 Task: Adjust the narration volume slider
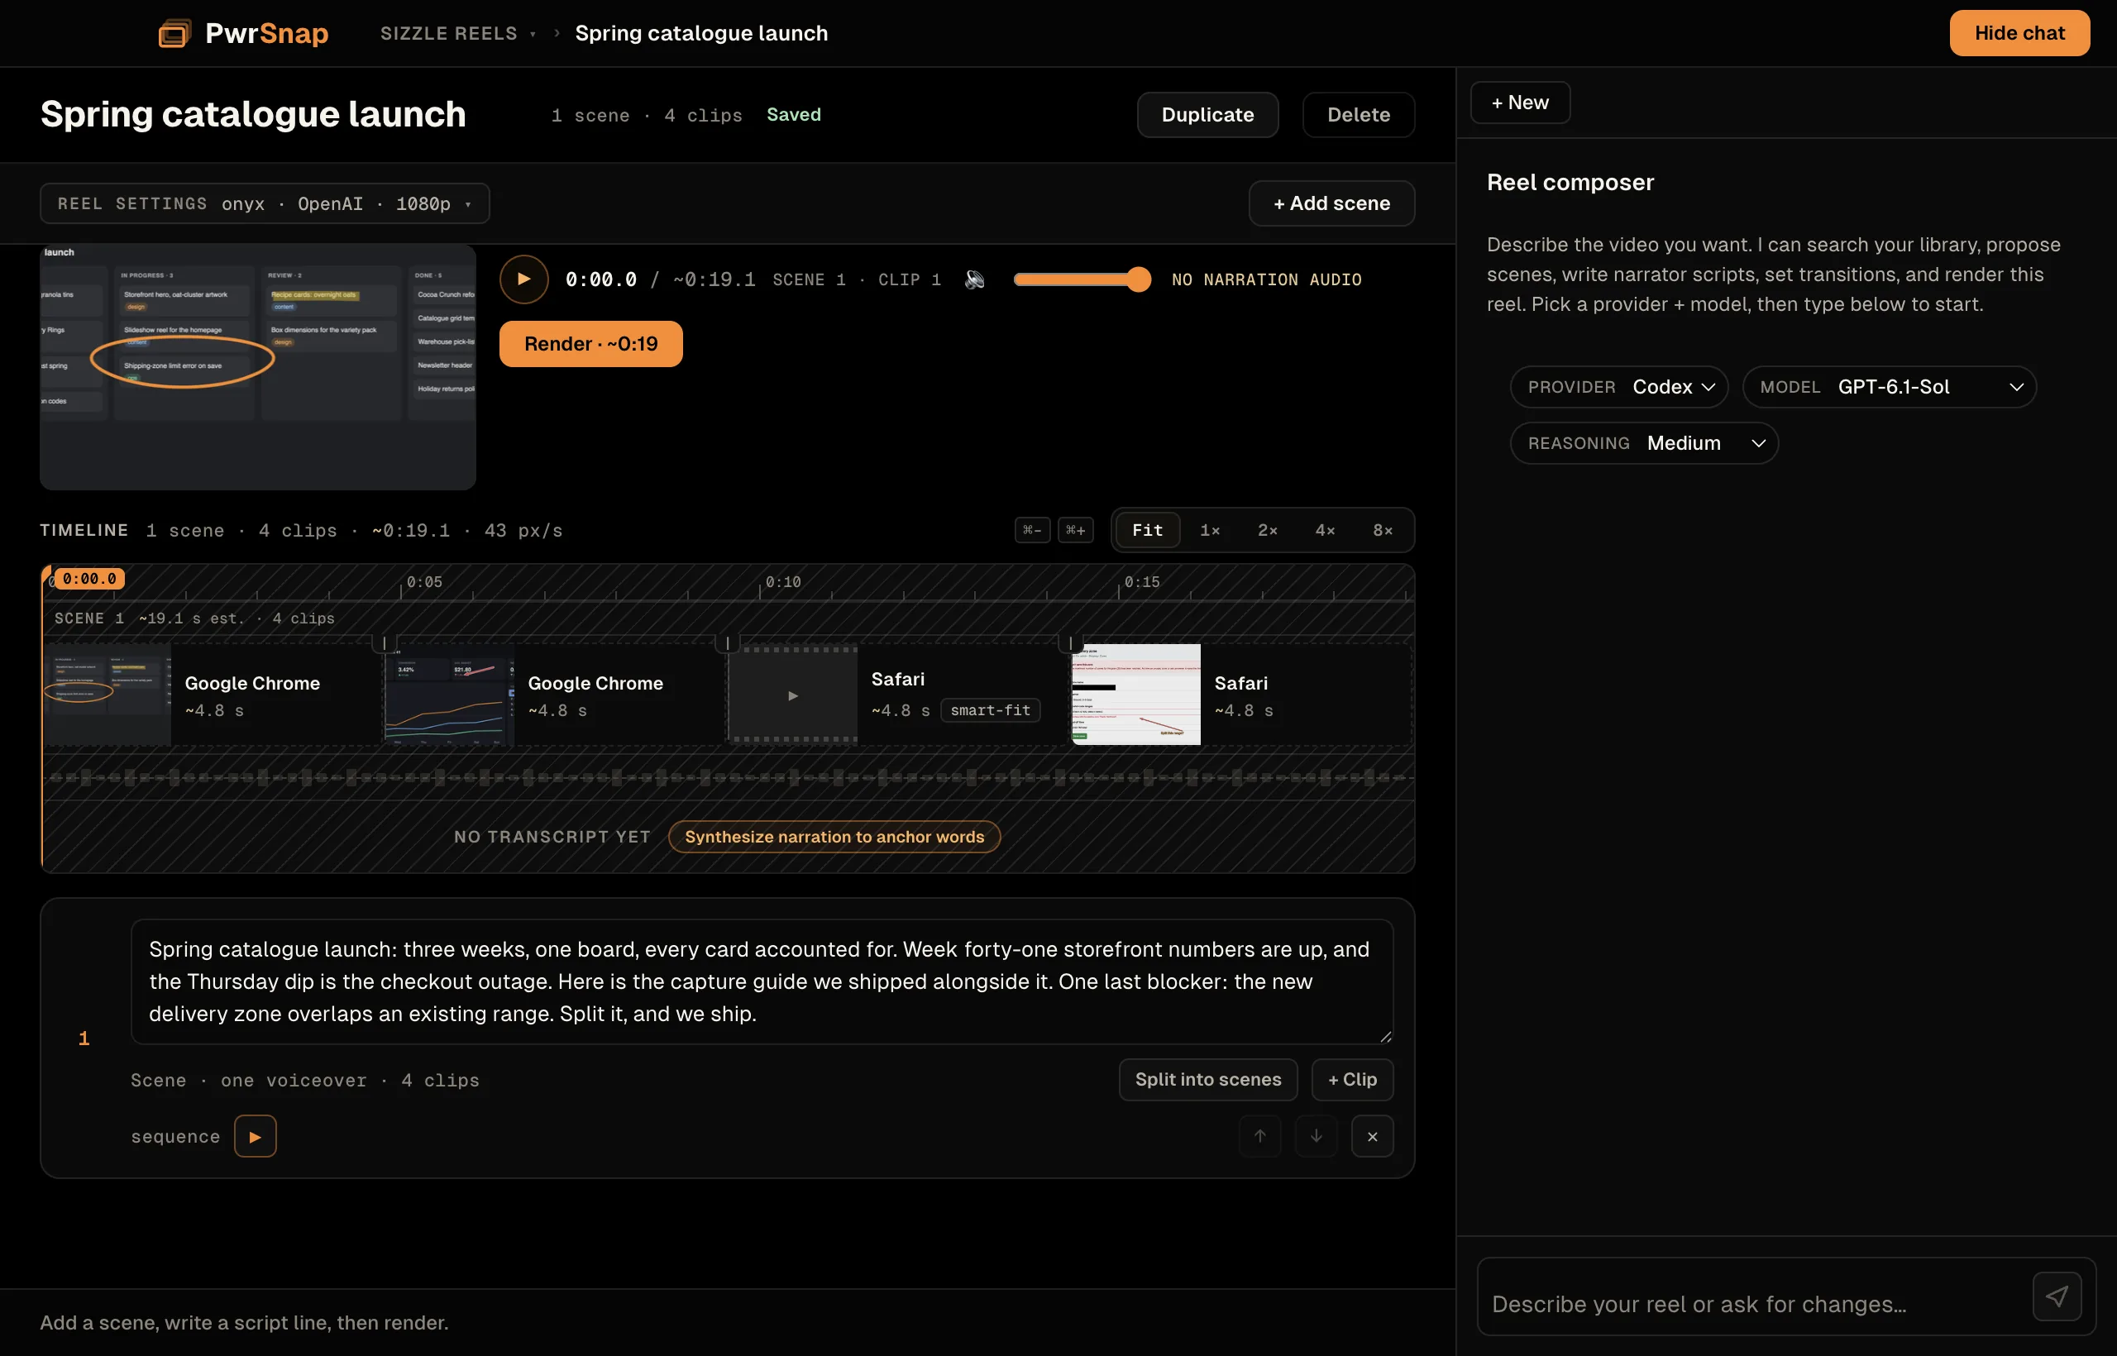click(x=1082, y=279)
